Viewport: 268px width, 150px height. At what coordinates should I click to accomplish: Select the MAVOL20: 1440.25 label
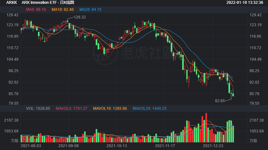[149, 109]
